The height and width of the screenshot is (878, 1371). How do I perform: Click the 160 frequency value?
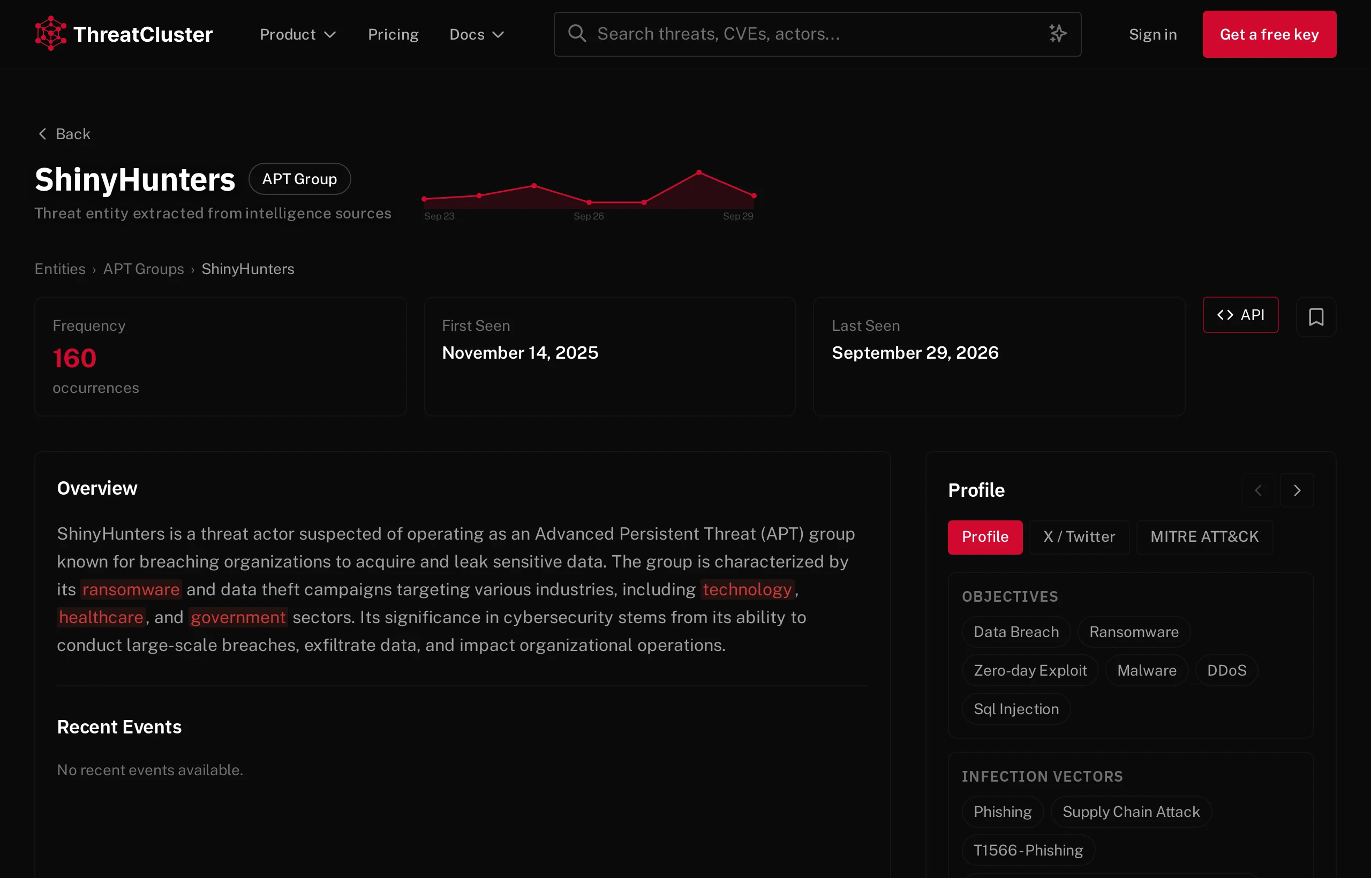(x=75, y=358)
